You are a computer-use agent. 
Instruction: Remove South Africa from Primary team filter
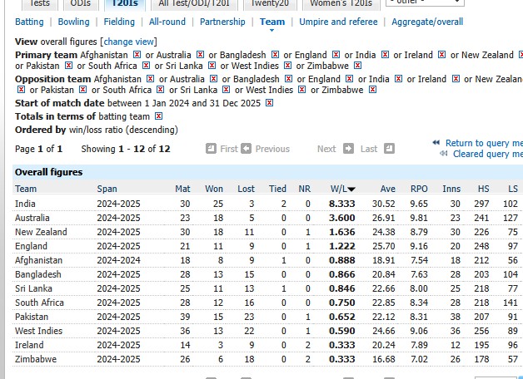(x=146, y=65)
